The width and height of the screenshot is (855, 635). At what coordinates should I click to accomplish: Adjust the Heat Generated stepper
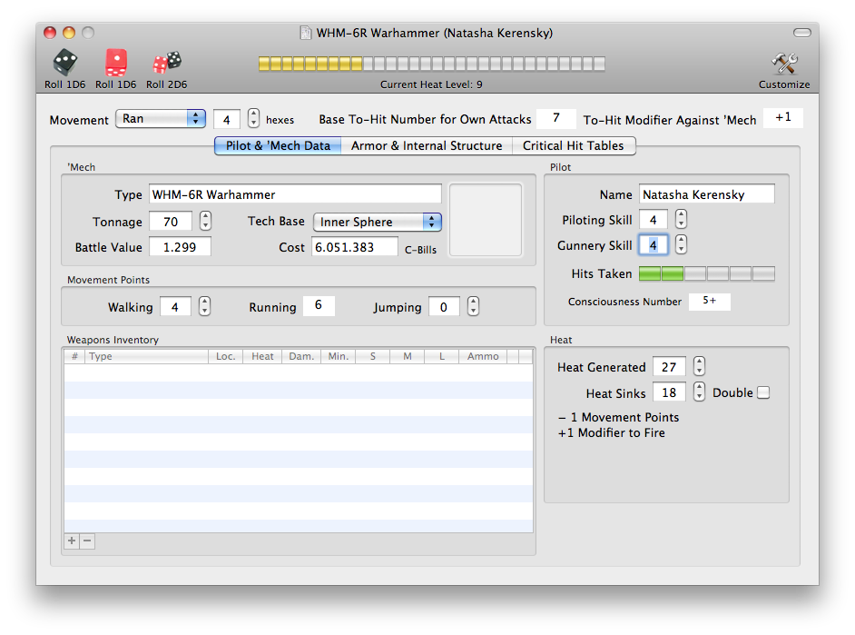699,366
